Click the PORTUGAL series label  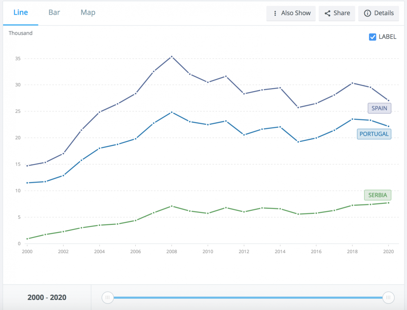click(x=374, y=134)
